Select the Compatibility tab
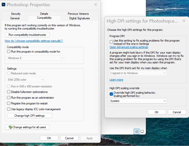 pos(44,18)
